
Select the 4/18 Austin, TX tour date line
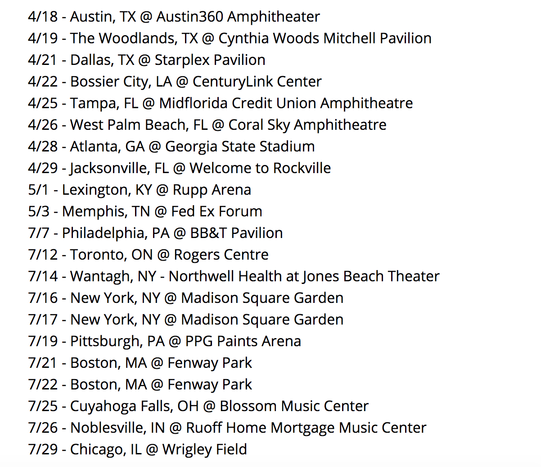click(174, 17)
